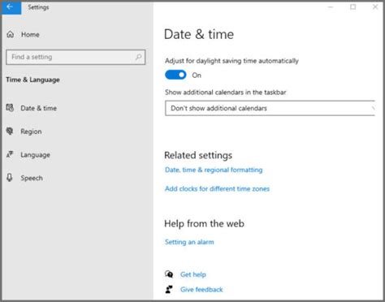This screenshot has height=302, width=385.
Task: Click the Give feedback link
Action: pos(201,290)
